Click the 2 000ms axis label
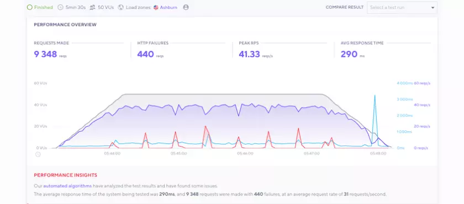This screenshot has height=204, width=464. [404, 115]
